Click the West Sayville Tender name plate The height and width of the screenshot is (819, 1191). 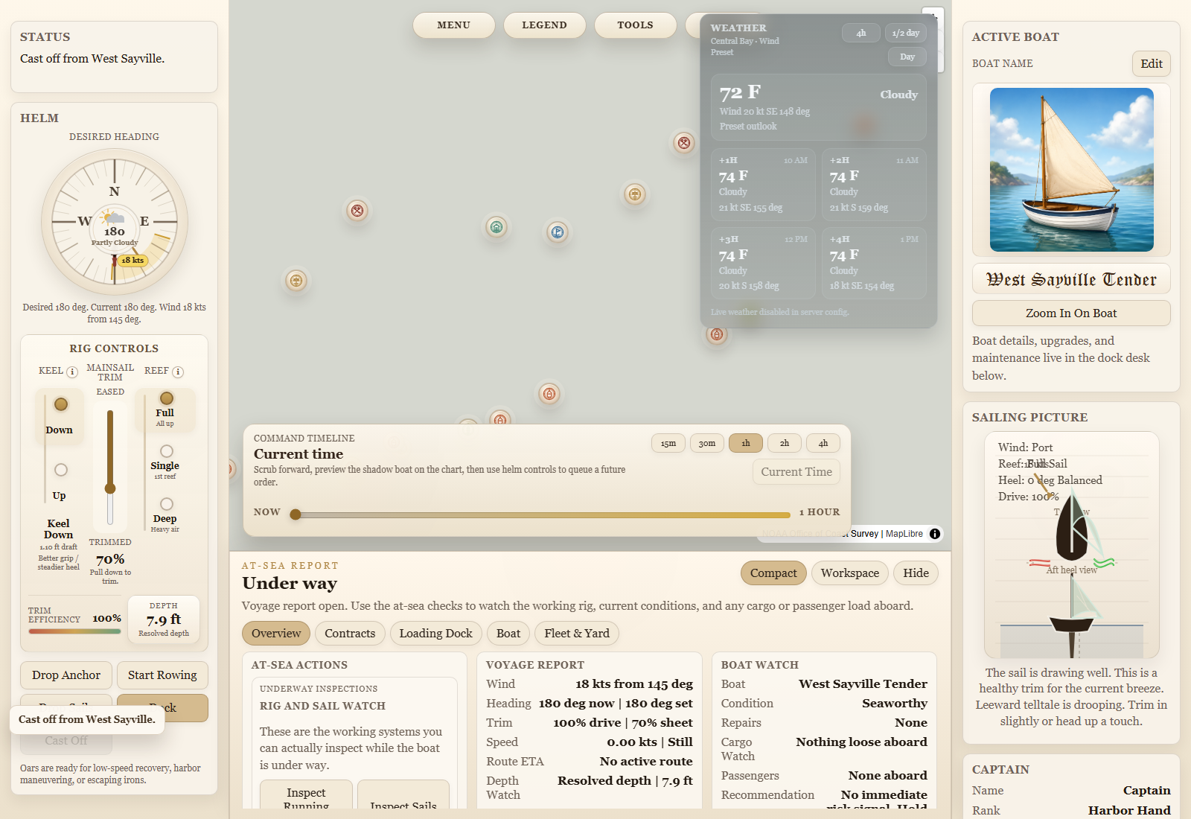point(1071,279)
